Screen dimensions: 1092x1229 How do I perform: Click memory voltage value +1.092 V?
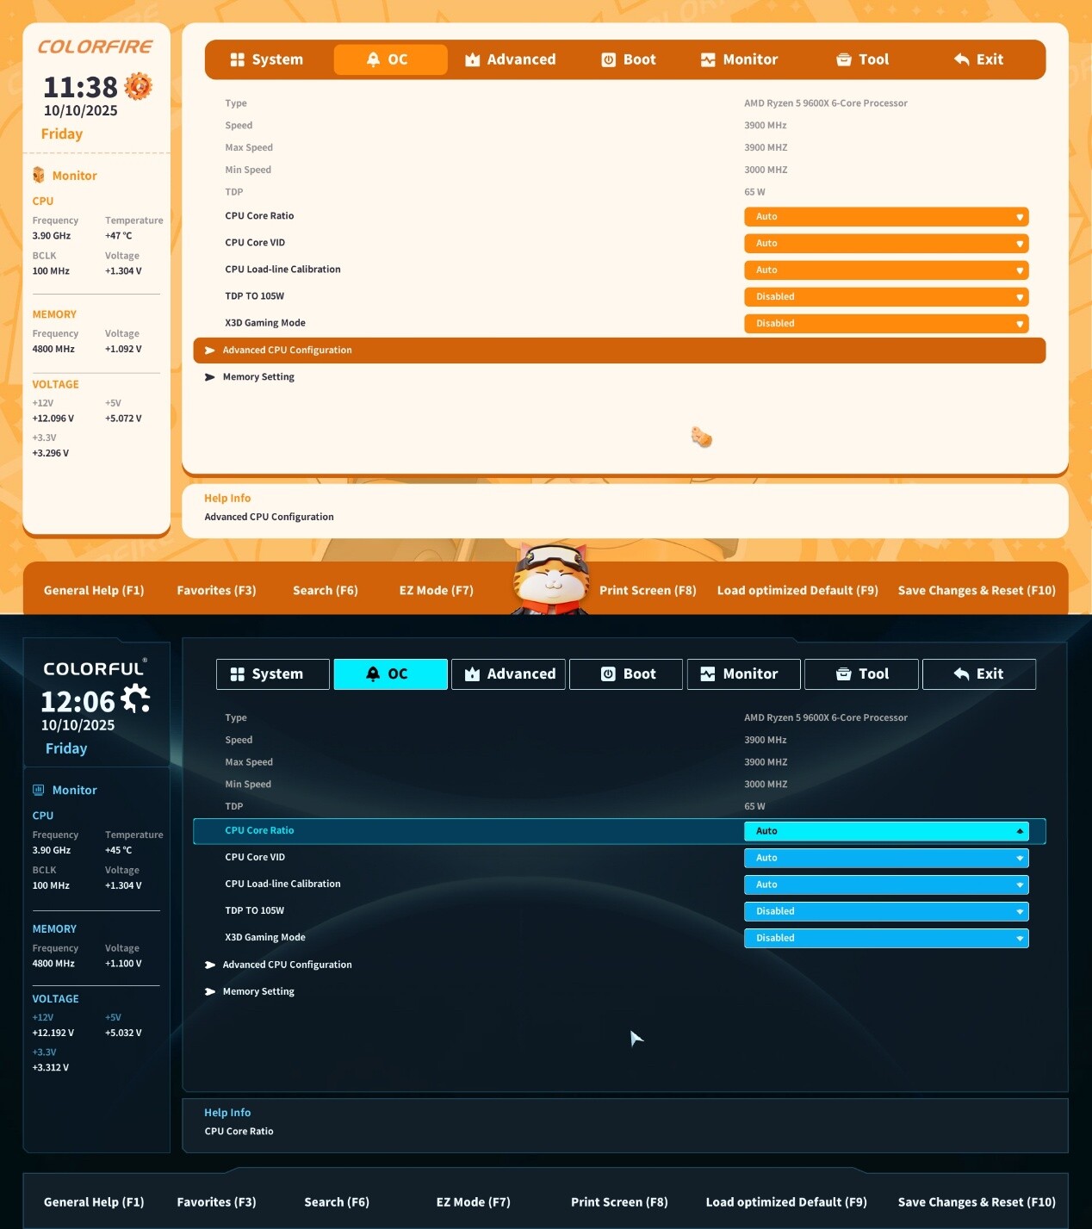click(123, 350)
